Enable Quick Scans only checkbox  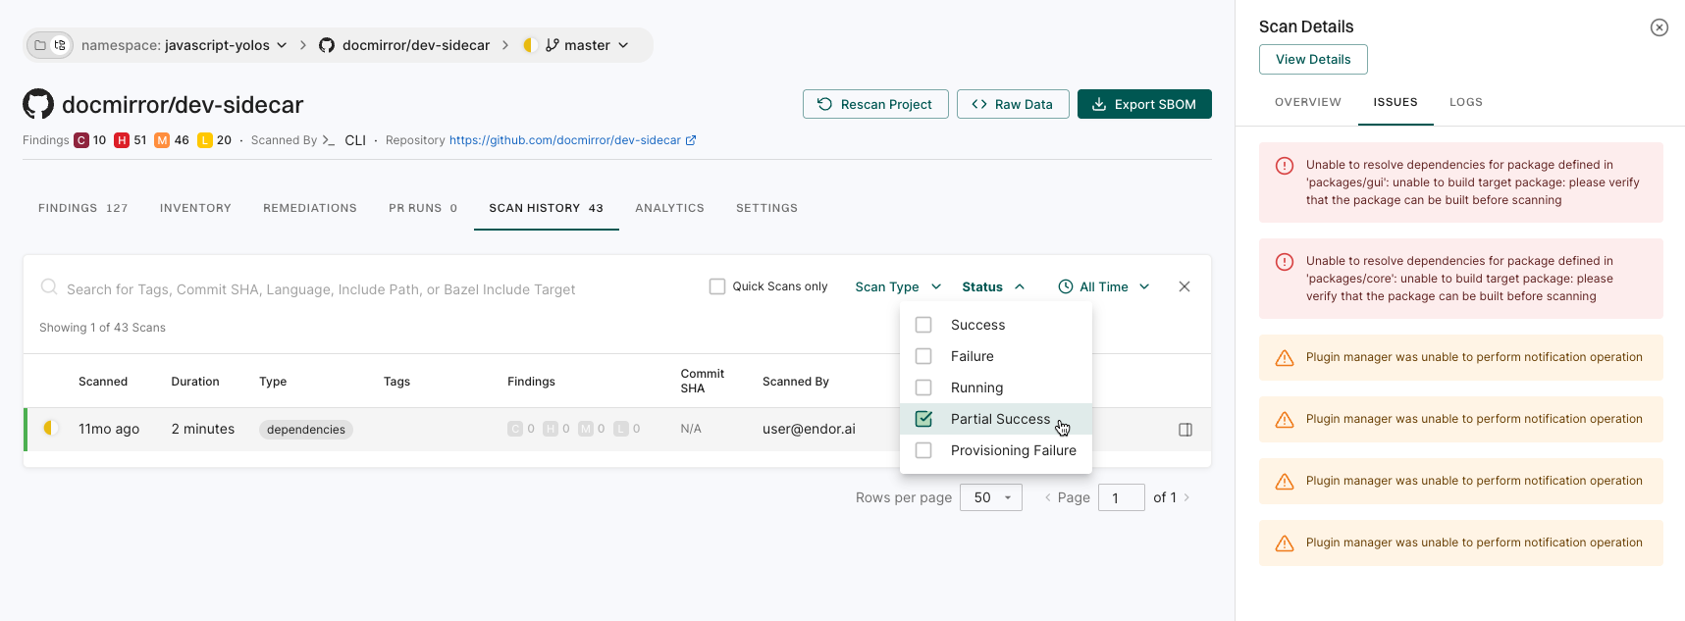click(717, 286)
